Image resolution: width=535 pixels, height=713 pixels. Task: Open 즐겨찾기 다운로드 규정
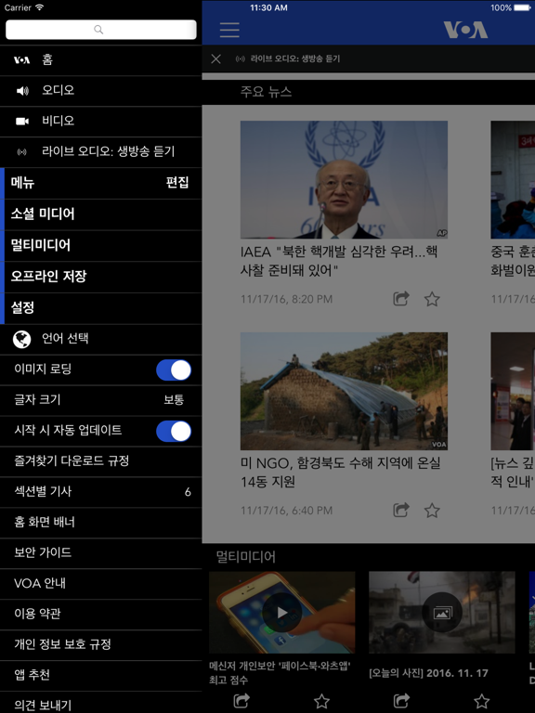tap(101, 461)
